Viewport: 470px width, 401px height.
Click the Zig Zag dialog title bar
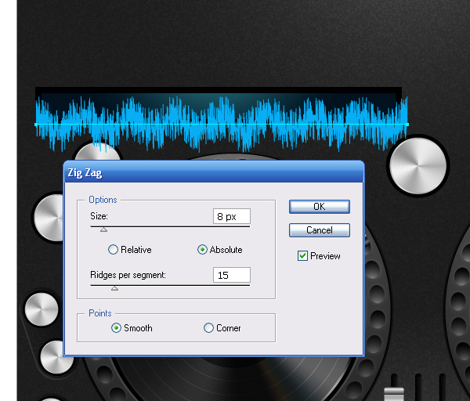coord(214,172)
